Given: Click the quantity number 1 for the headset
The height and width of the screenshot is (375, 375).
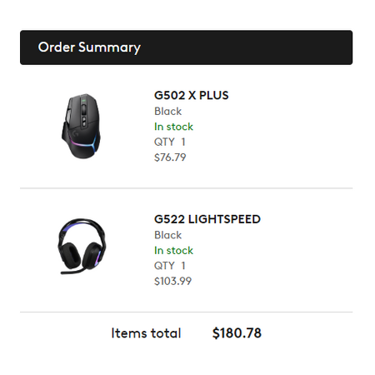Looking at the screenshot, I should pos(183,266).
